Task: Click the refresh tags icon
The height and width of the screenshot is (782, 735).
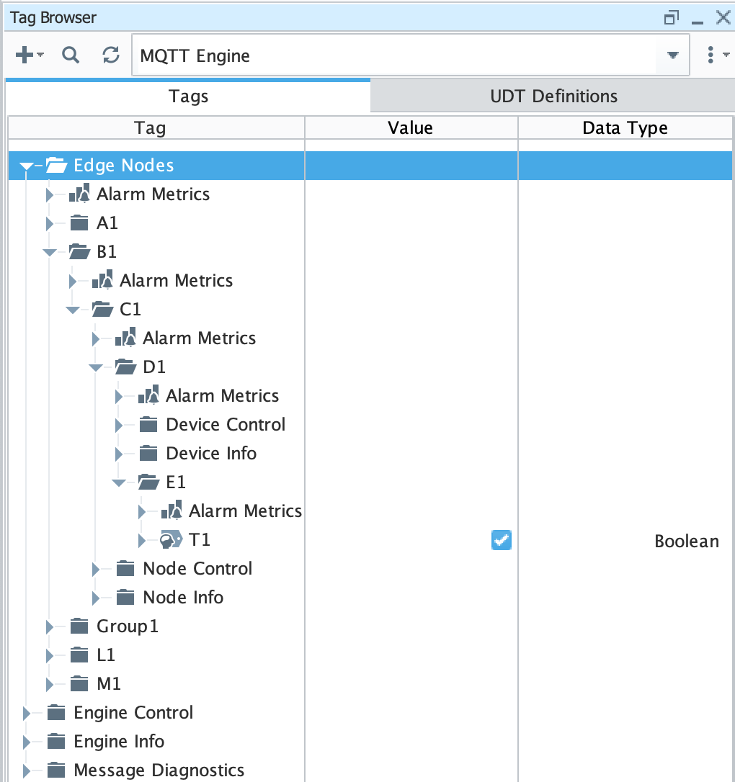Action: click(x=110, y=55)
